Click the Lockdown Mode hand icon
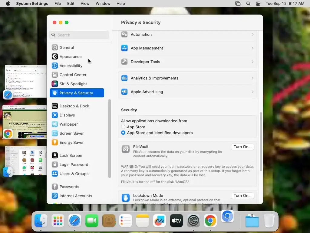Screen dimensions: 310x233 coord(126,198)
